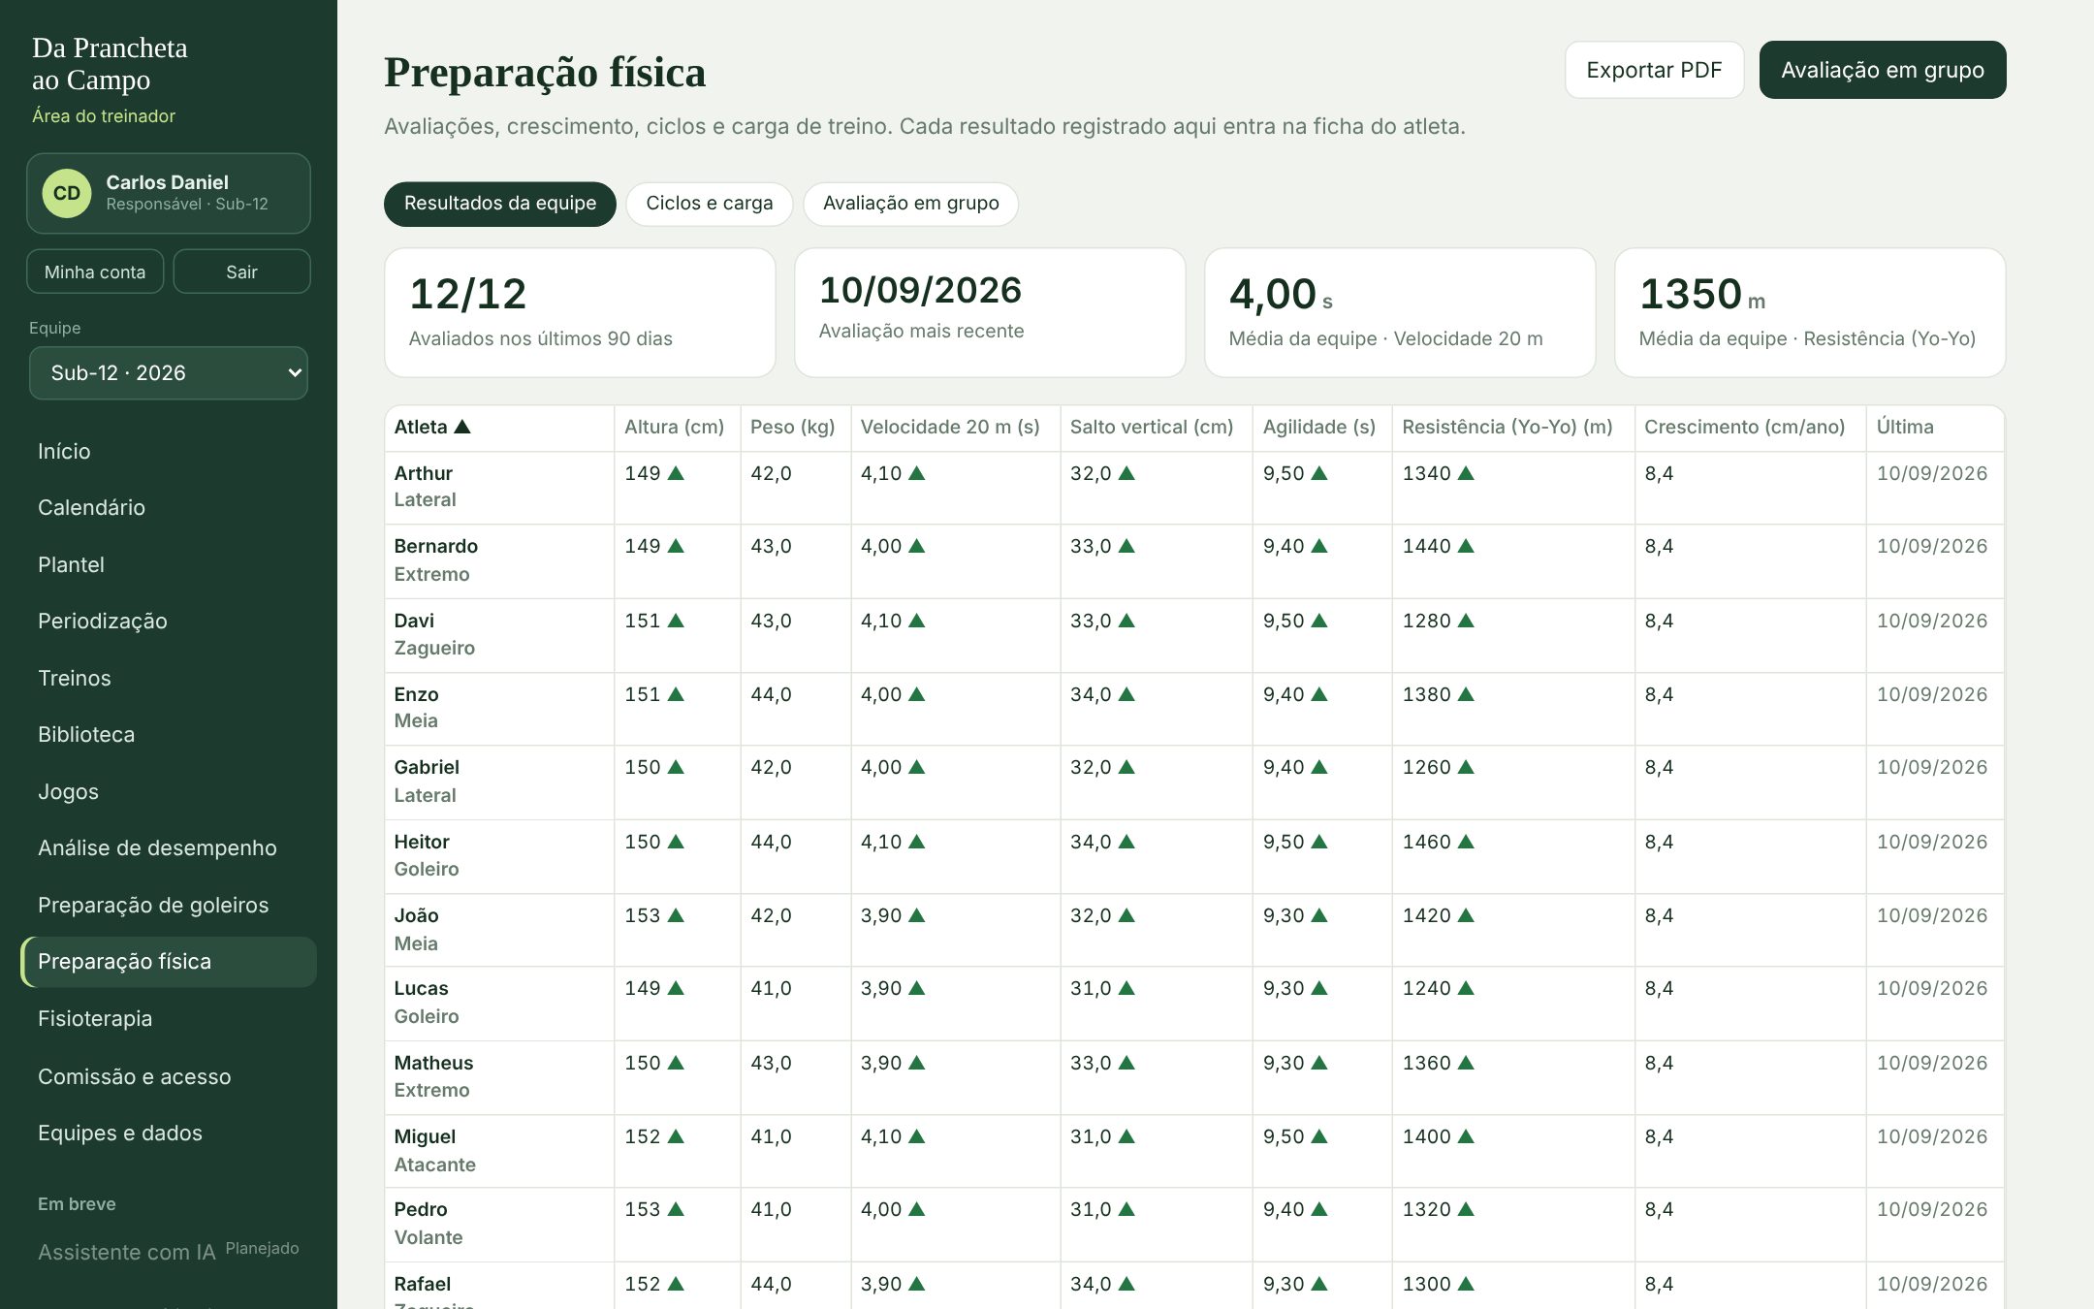2094x1309 pixels.
Task: Open Comissão e acesso in sidebar
Action: pyautogui.click(x=169, y=1076)
